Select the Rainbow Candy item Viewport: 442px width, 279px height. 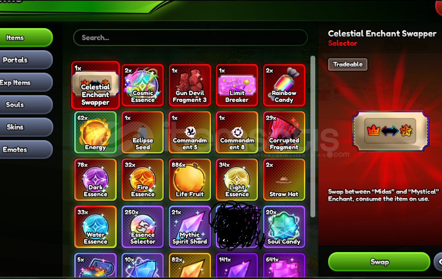284,85
